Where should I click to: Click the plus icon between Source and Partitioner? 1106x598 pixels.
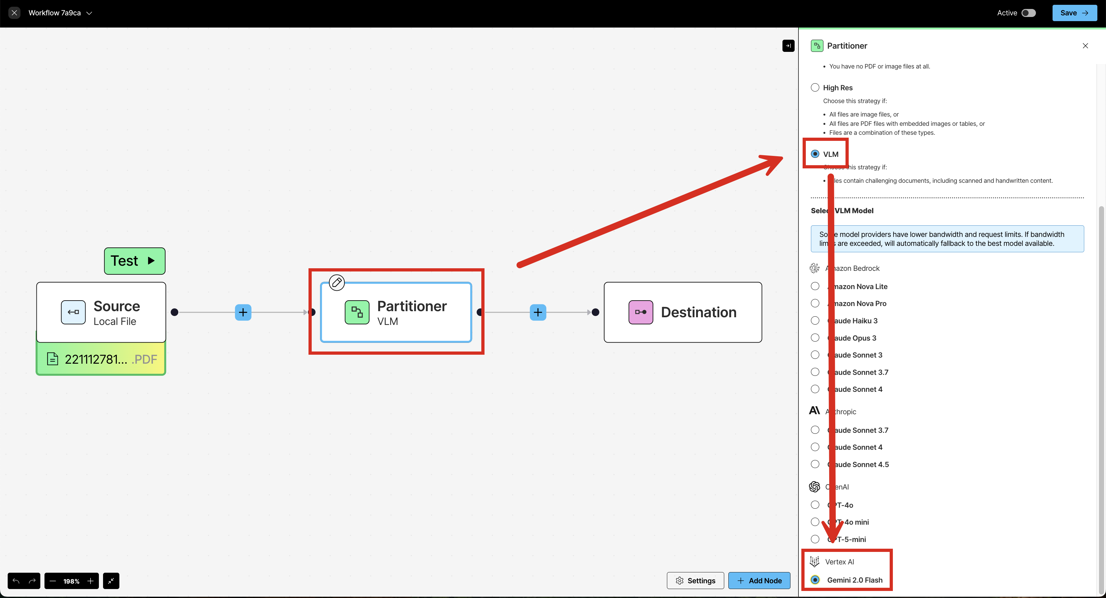(243, 312)
